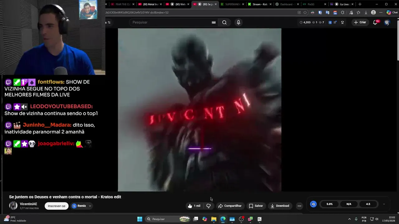The width and height of the screenshot is (399, 224).
Task: Open the Remix dropdown arrow
Action: pyautogui.click(x=90, y=206)
